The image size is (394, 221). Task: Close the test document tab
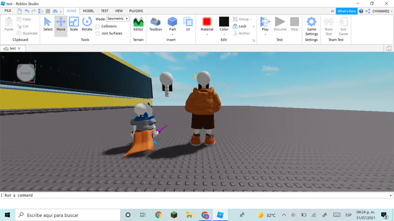[x=19, y=48]
